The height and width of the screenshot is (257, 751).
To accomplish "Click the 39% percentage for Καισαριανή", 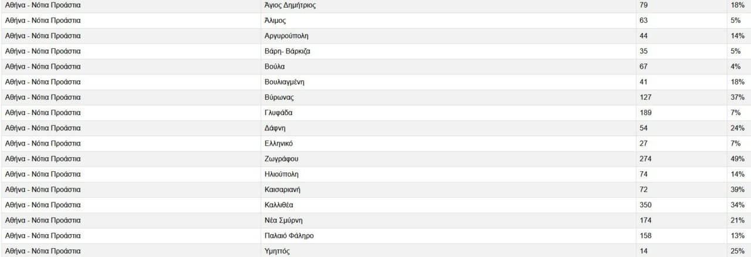I will pos(738,190).
